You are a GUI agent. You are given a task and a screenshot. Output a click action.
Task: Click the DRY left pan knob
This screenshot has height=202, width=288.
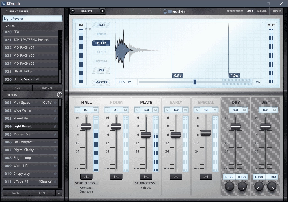click(x=229, y=187)
